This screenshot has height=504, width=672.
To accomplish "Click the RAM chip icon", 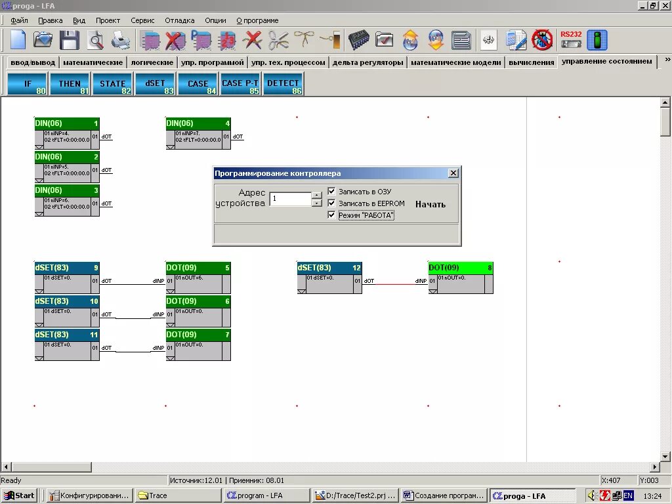I will point(358,40).
